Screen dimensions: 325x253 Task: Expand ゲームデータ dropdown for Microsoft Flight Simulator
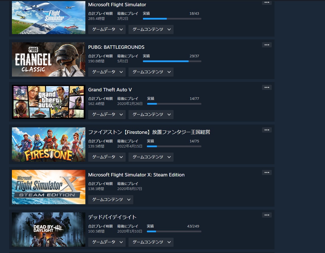click(x=107, y=29)
